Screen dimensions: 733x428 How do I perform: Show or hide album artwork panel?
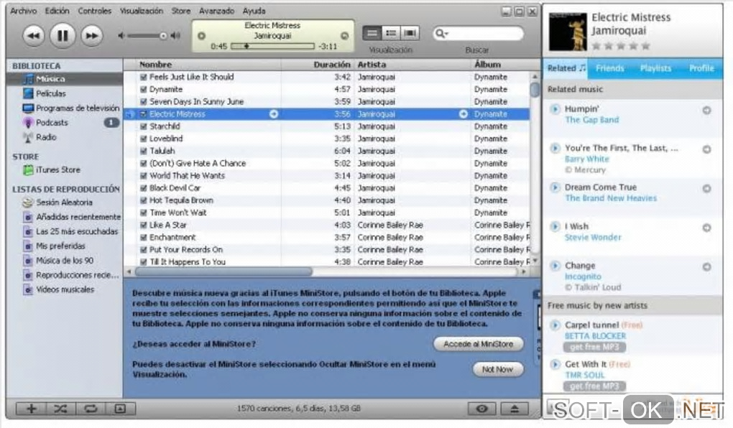tap(121, 409)
